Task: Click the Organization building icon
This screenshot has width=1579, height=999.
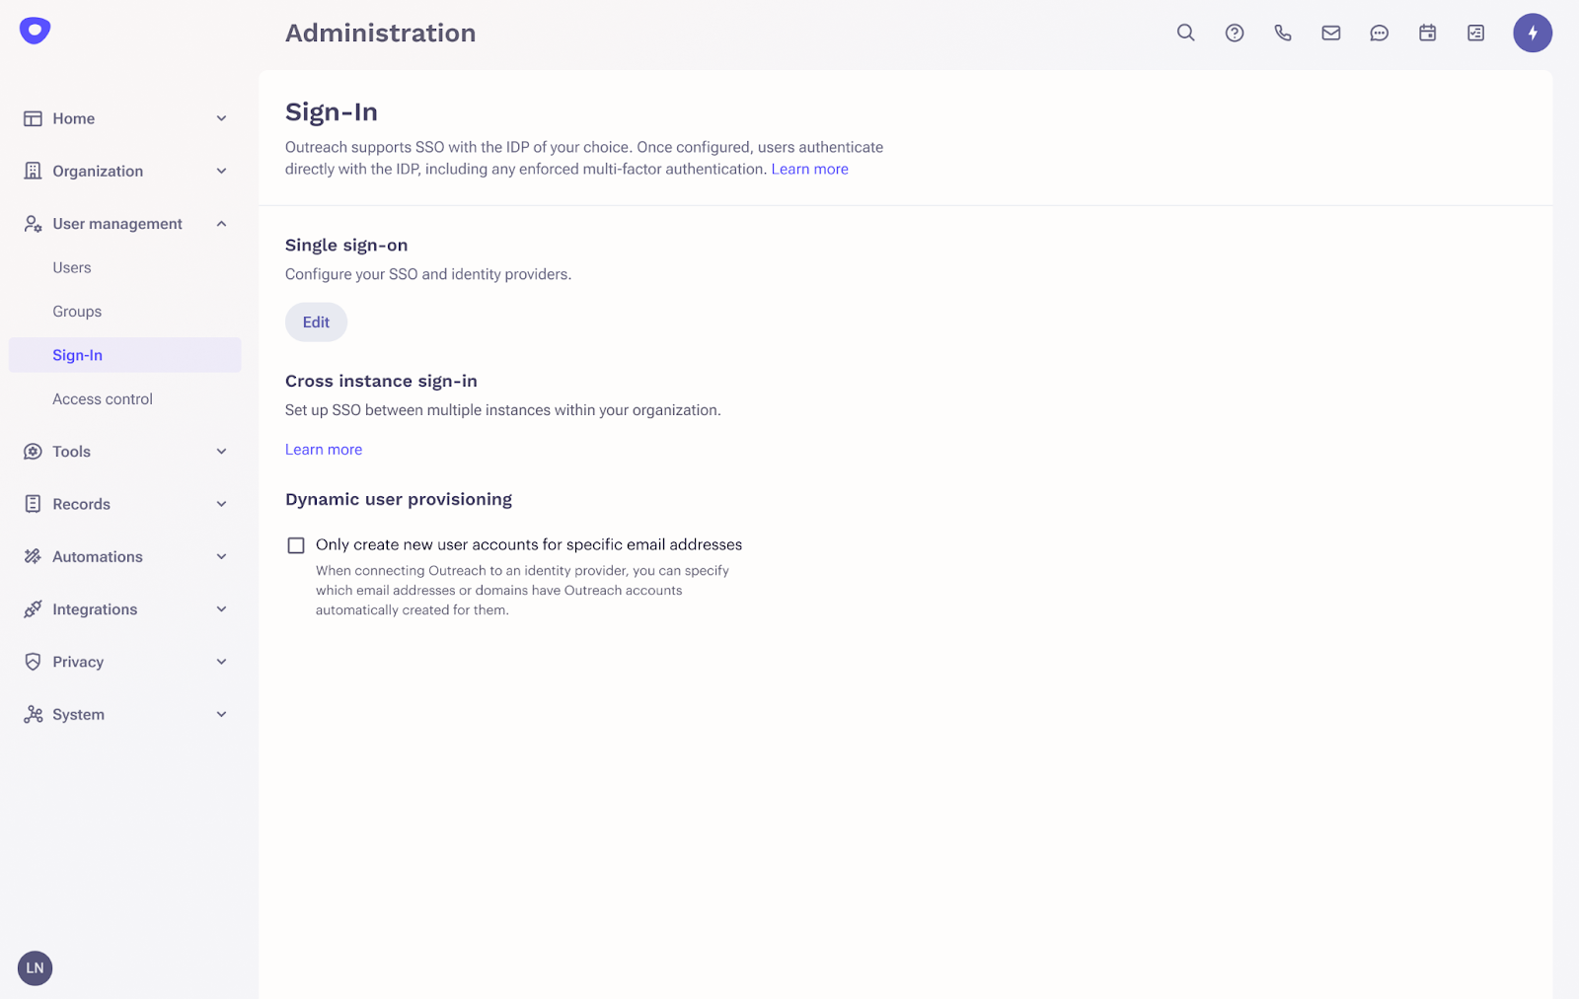Action: click(x=33, y=171)
